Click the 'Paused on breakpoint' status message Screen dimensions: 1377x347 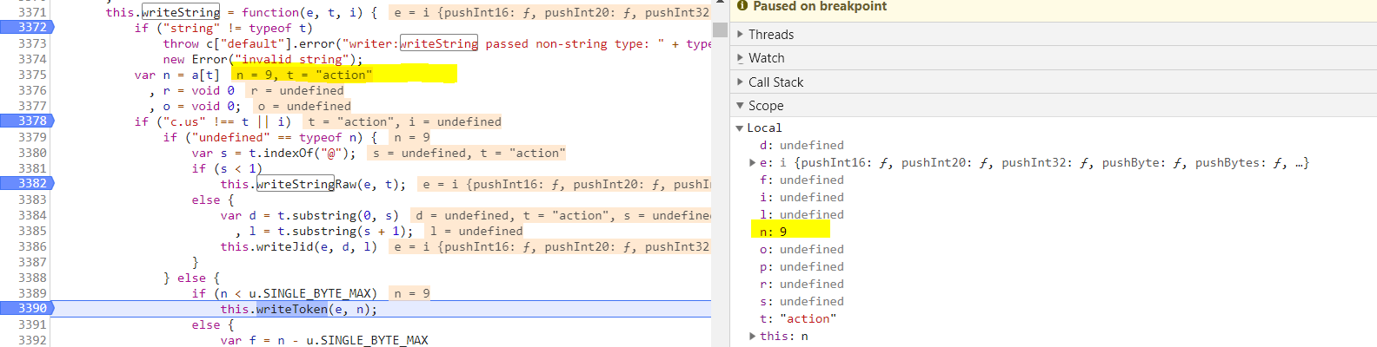(x=820, y=6)
